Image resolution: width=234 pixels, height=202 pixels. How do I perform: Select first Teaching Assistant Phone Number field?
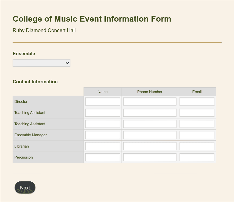(150, 113)
